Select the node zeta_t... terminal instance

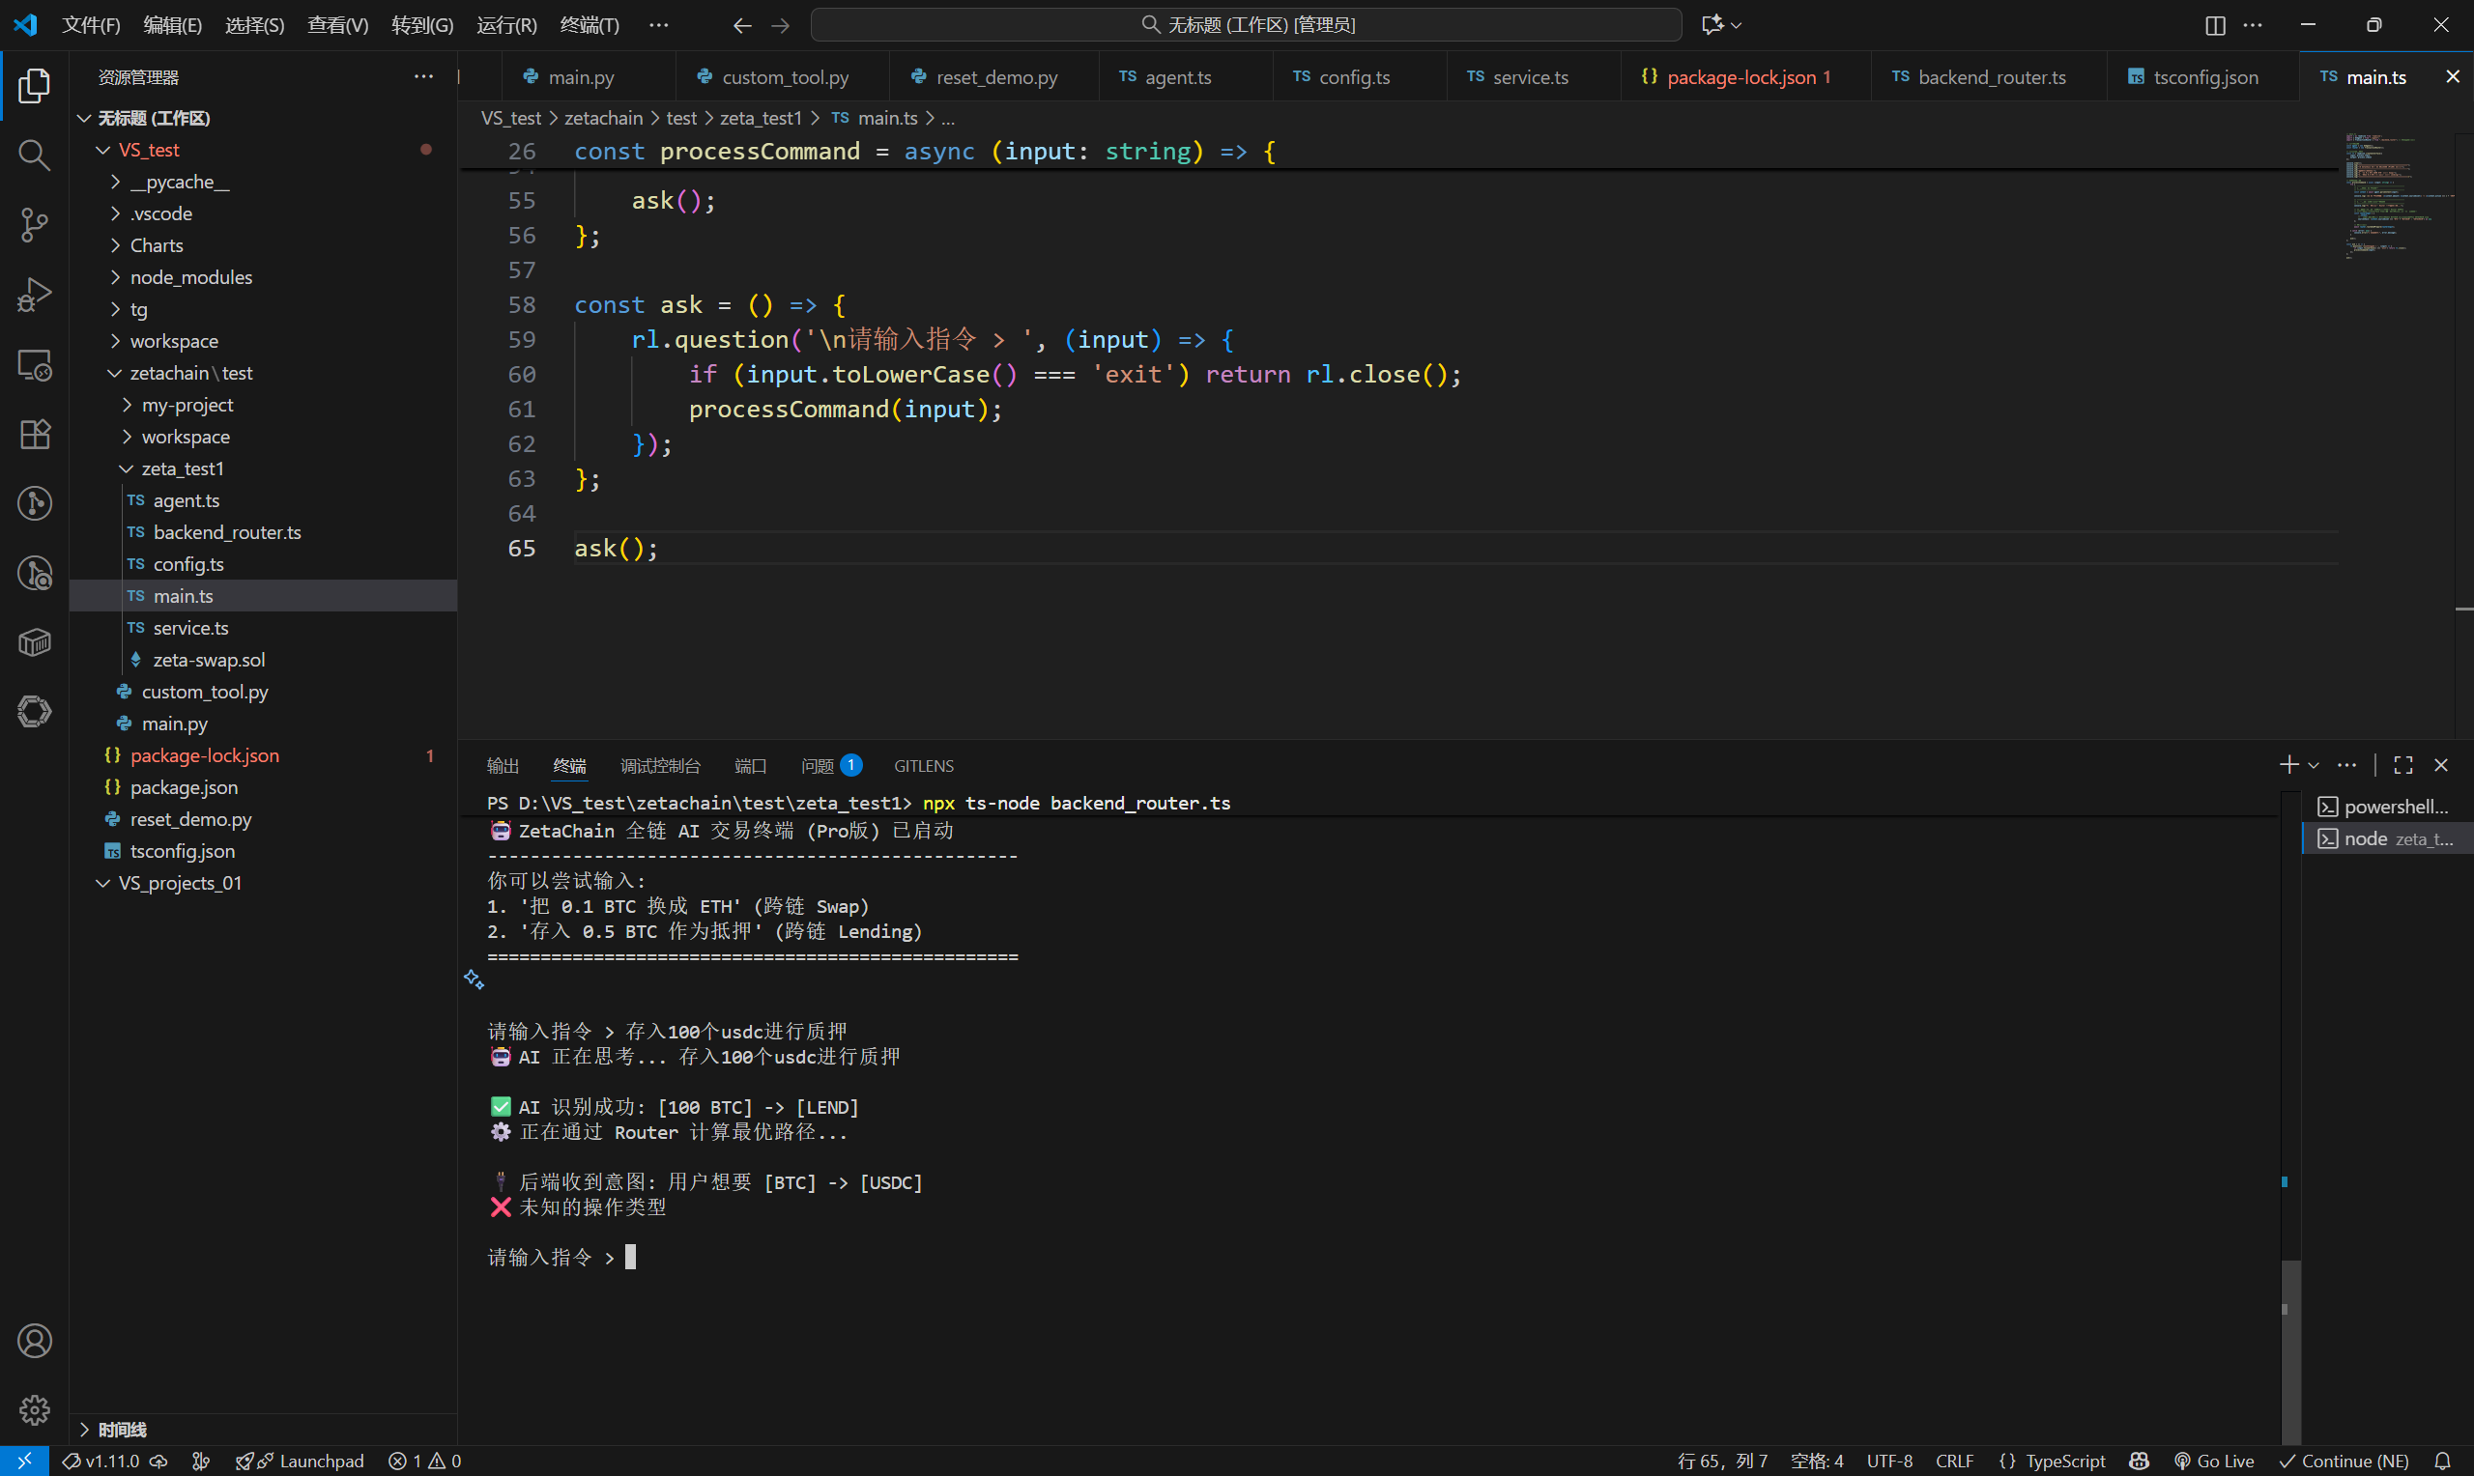(2386, 838)
